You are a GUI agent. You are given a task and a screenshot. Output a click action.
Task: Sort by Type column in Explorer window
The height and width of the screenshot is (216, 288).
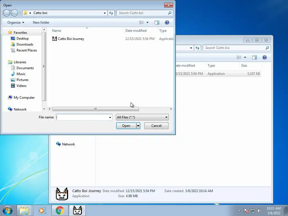(222, 65)
